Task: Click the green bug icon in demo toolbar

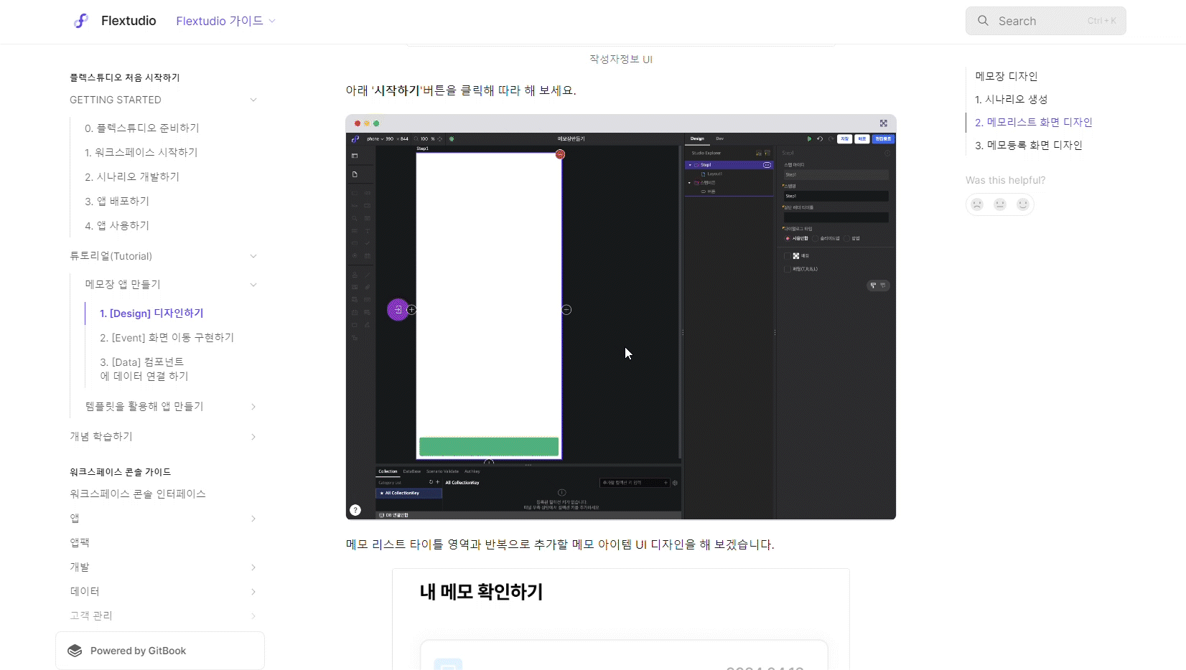Action: pos(452,138)
